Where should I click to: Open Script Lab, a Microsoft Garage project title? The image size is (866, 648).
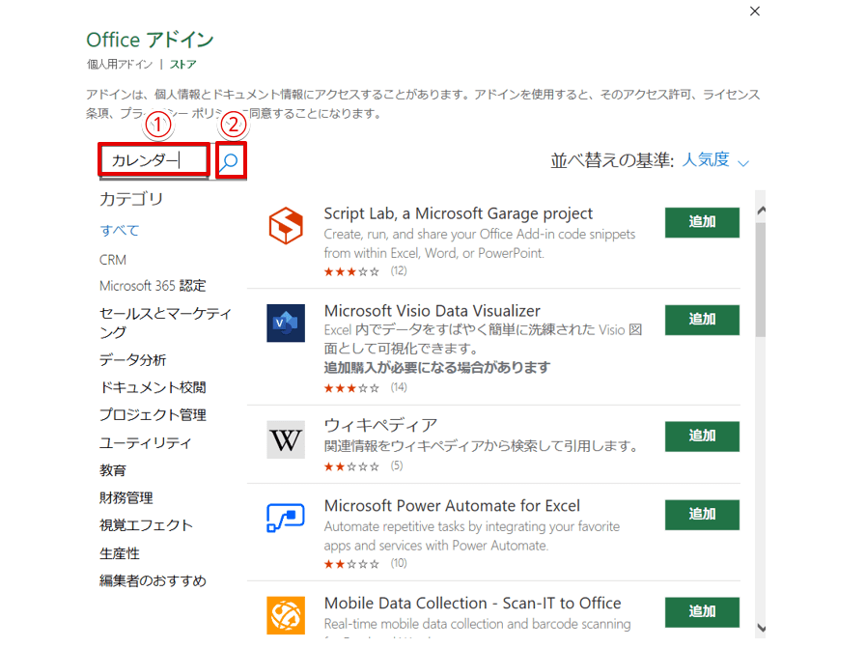458,213
